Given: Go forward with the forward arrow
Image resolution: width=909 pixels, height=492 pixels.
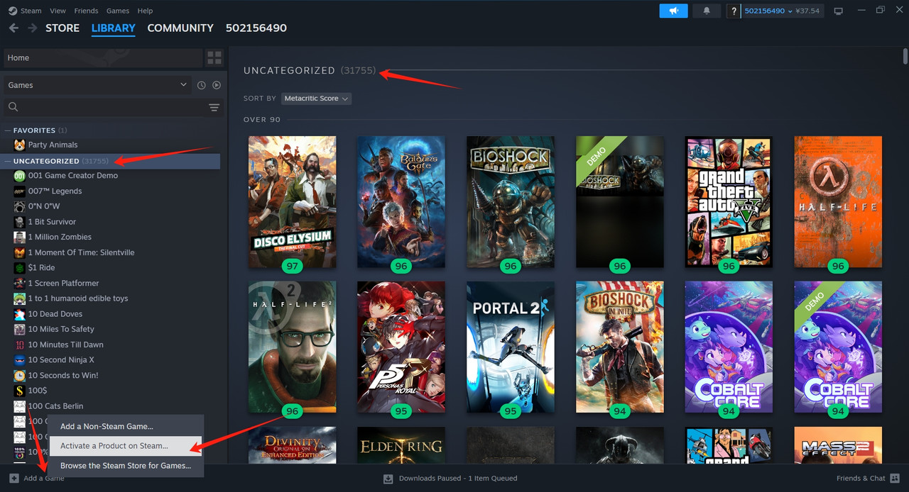Looking at the screenshot, I should point(33,28).
